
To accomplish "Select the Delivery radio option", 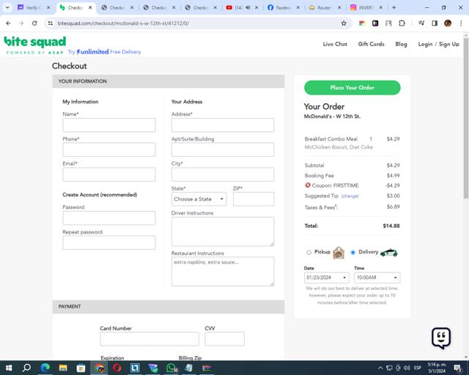I will [x=353, y=253].
